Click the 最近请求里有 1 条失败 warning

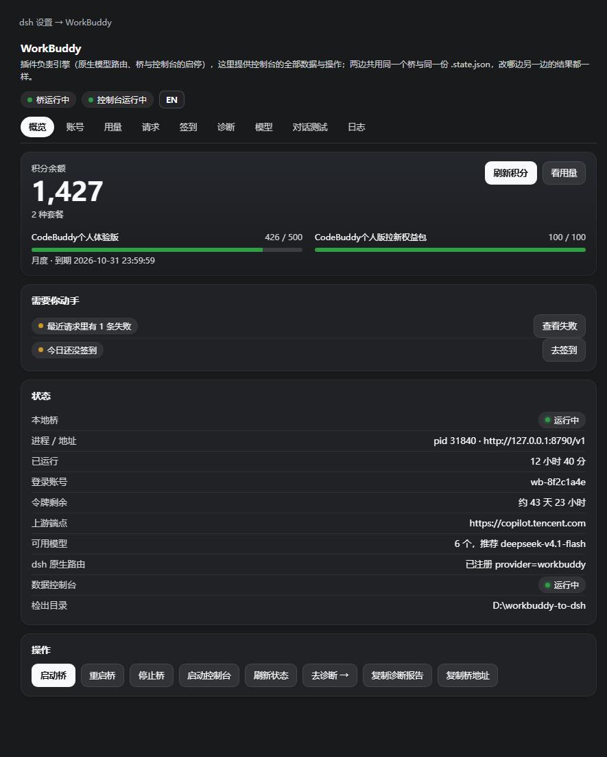[x=85, y=327]
